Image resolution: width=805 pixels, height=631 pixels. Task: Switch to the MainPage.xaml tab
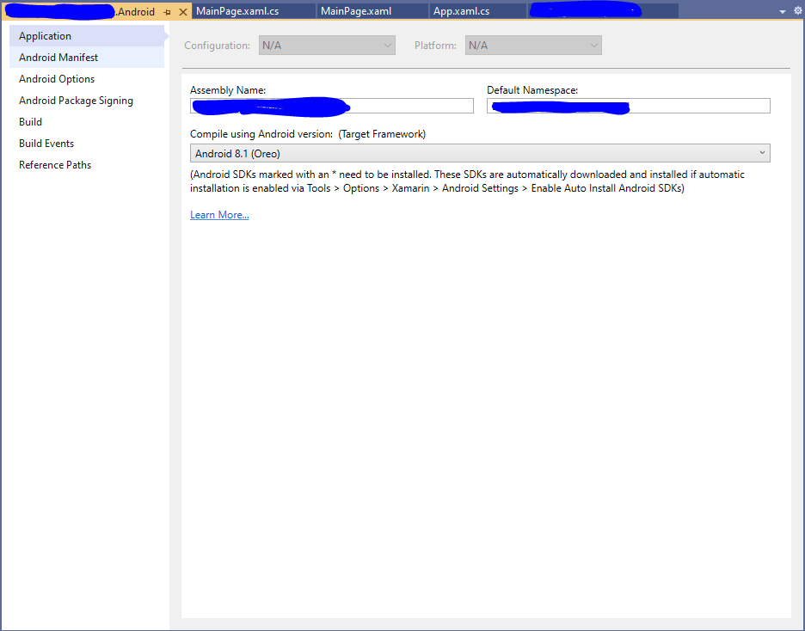click(372, 11)
